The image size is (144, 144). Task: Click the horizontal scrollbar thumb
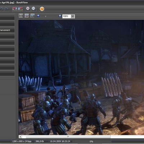point(68,137)
